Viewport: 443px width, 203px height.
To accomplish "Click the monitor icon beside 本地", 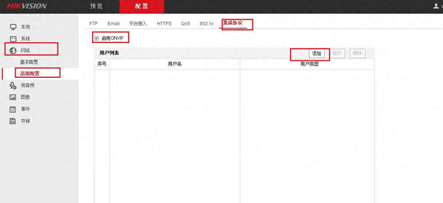I will click(13, 27).
